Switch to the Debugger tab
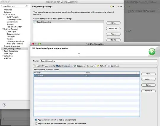This screenshot has width=160, height=126. pos(79,66)
